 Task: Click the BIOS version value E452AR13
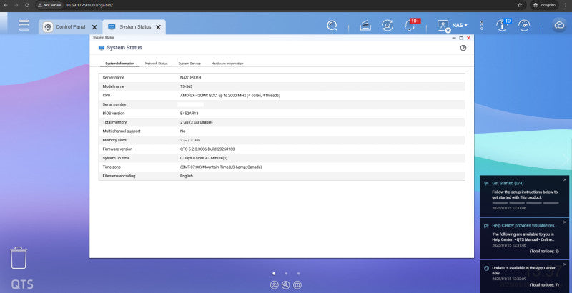point(189,114)
